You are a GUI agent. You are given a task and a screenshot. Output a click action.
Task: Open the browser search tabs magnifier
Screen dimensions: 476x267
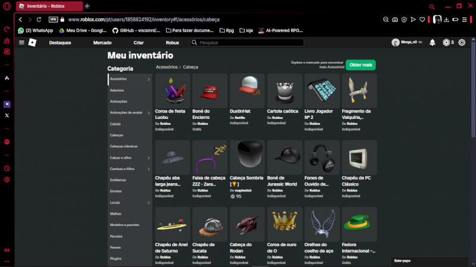(432, 7)
